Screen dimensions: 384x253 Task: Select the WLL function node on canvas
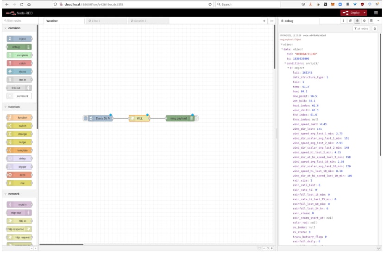pos(139,118)
